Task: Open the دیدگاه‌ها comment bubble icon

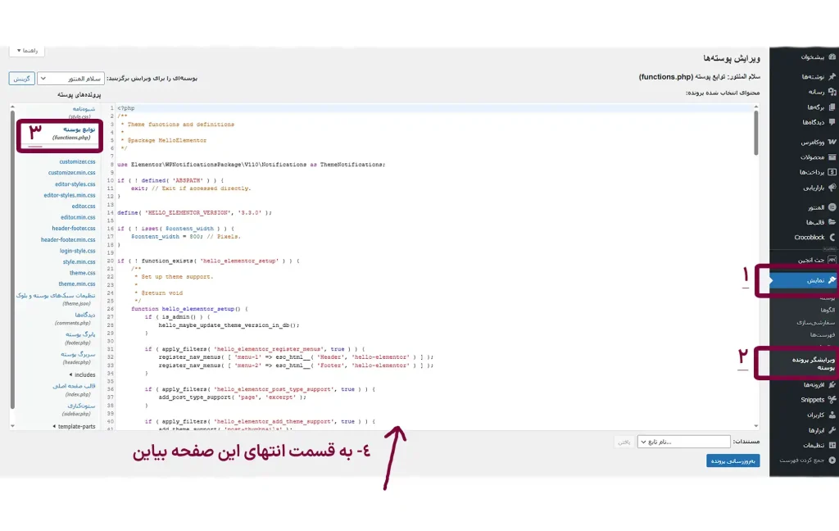Action: (832, 122)
